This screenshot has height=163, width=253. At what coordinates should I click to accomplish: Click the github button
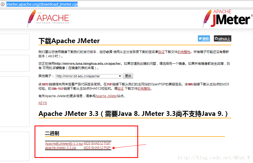(x=222, y=39)
